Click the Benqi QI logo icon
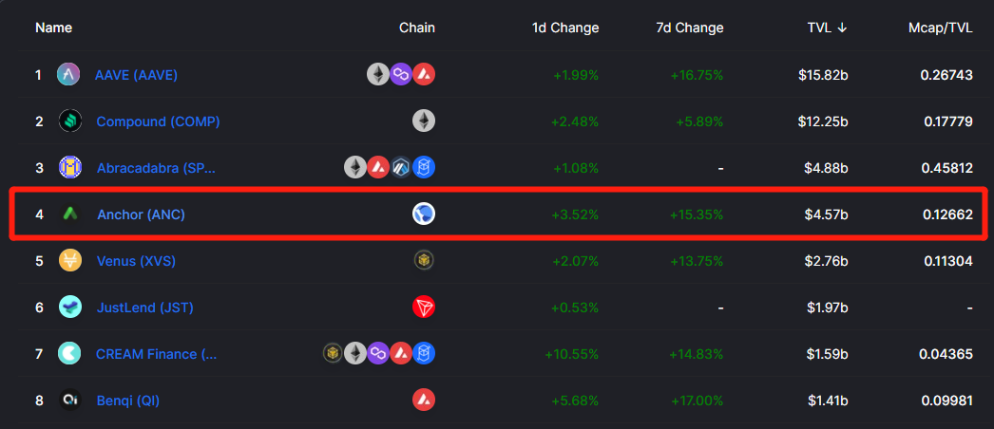The image size is (994, 429). [x=69, y=400]
